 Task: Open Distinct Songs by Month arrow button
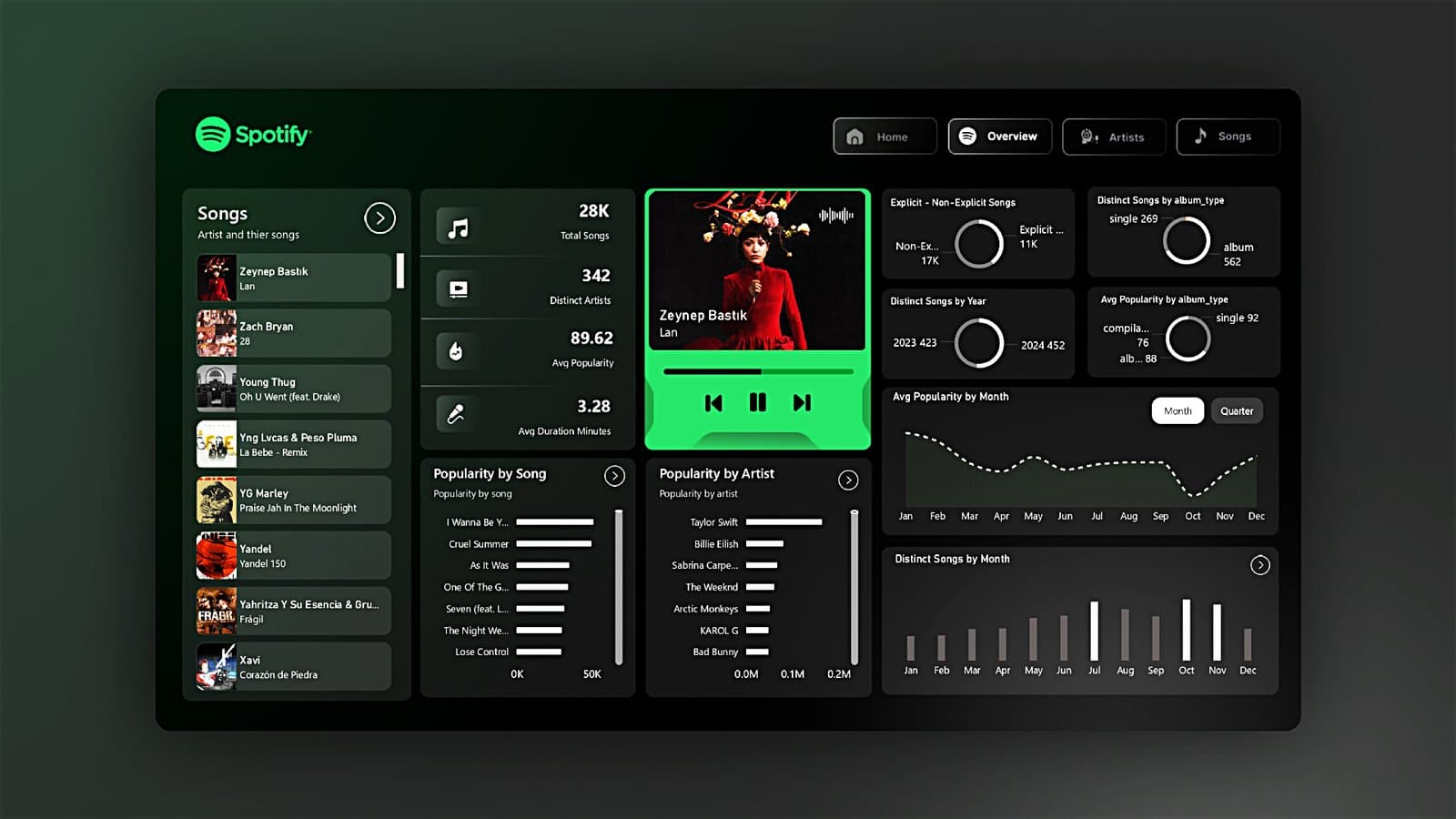pyautogui.click(x=1260, y=565)
